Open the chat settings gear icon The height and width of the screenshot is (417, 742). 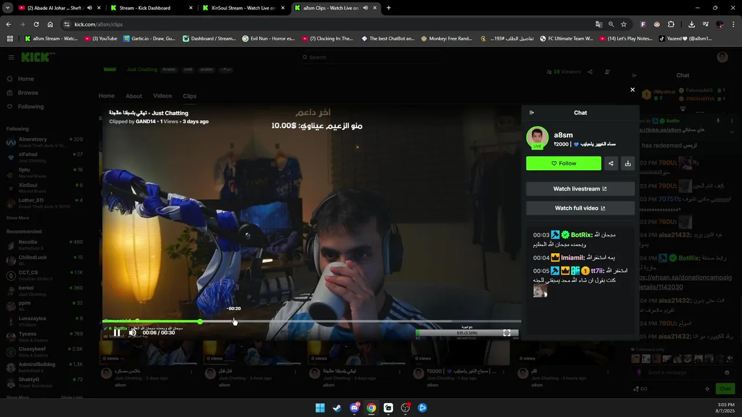pos(707,389)
